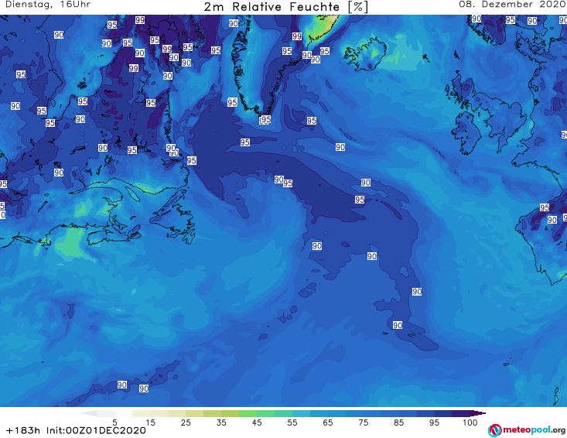Viewport: 567px width, 438px height.
Task: Click the legend value '75'
Action: click(x=363, y=423)
